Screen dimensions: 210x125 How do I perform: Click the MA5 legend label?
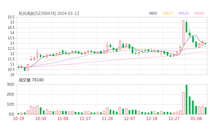click(x=153, y=13)
